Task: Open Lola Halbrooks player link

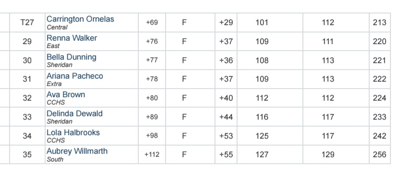Action: (x=73, y=133)
